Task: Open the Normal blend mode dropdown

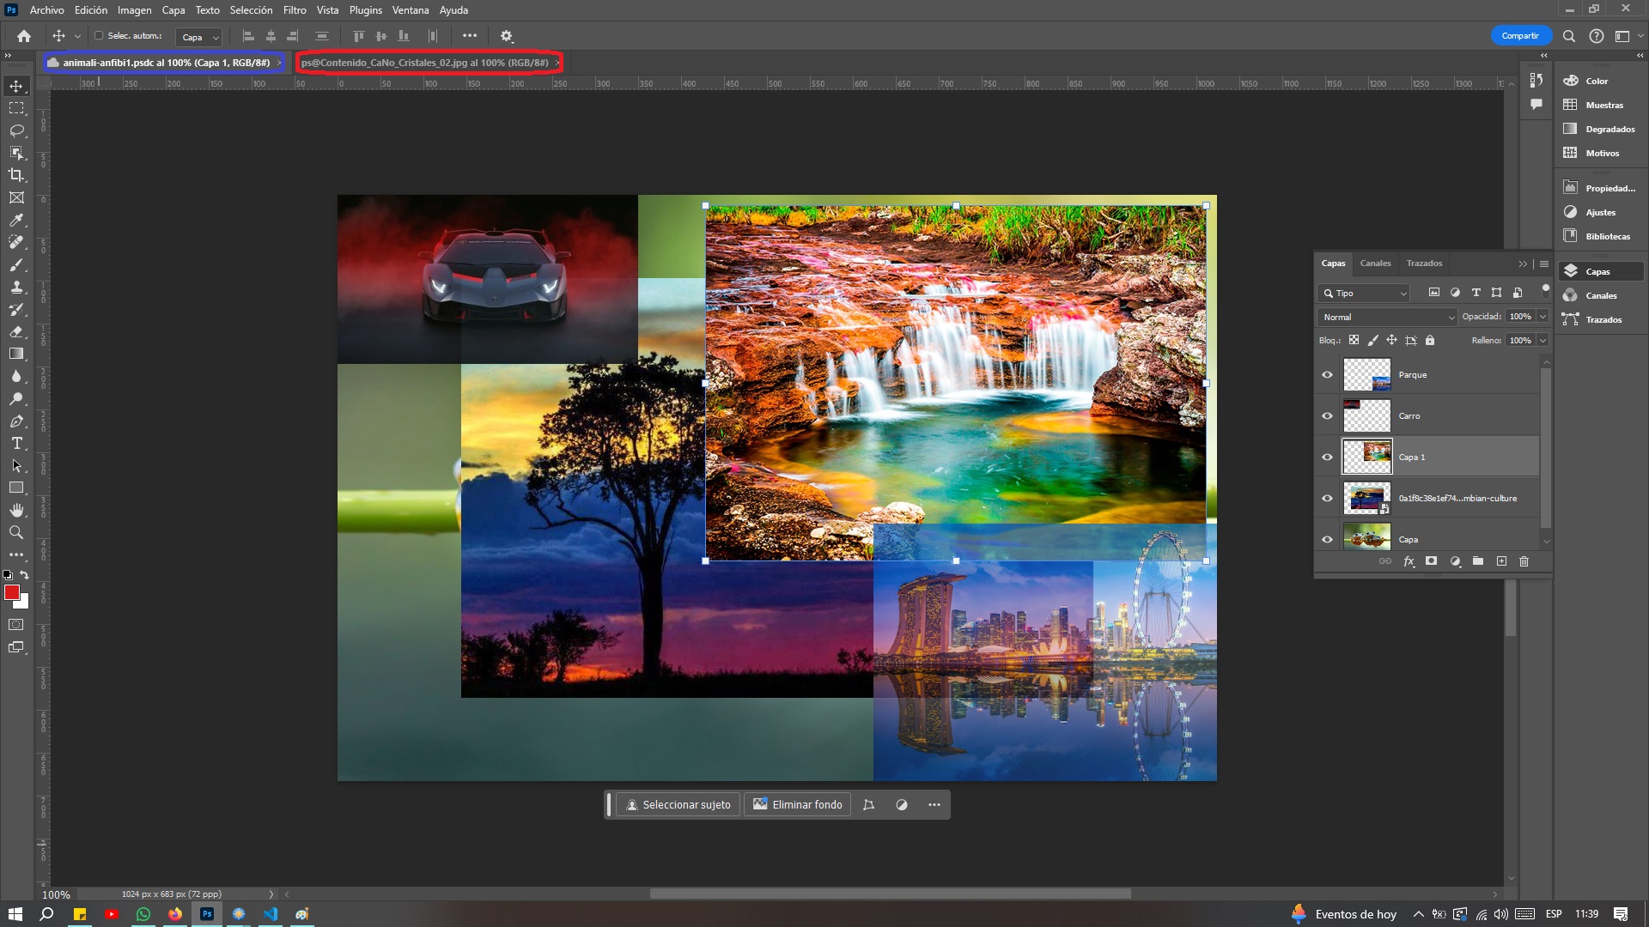Action: [1387, 317]
